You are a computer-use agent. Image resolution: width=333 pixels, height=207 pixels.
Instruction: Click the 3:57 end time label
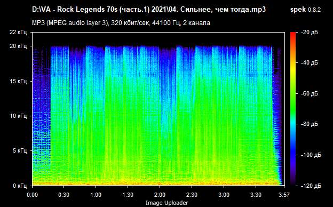(284, 195)
